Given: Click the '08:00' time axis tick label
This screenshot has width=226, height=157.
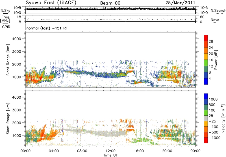Looking at the screenshot, I should click(82, 151).
